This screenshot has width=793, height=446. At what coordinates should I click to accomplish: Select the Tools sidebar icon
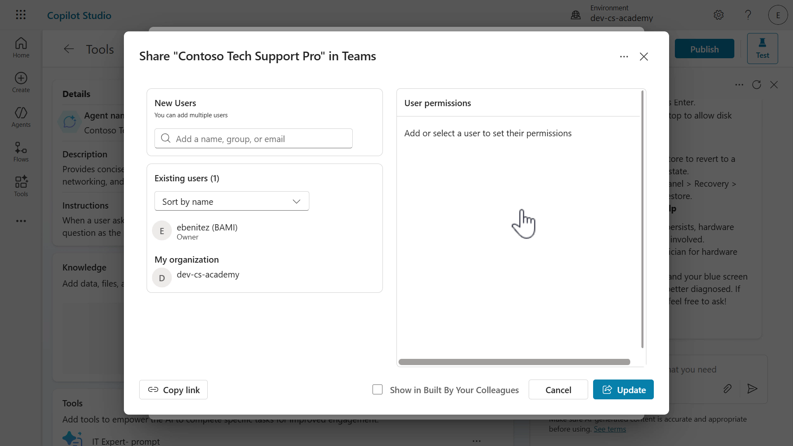[x=21, y=186]
